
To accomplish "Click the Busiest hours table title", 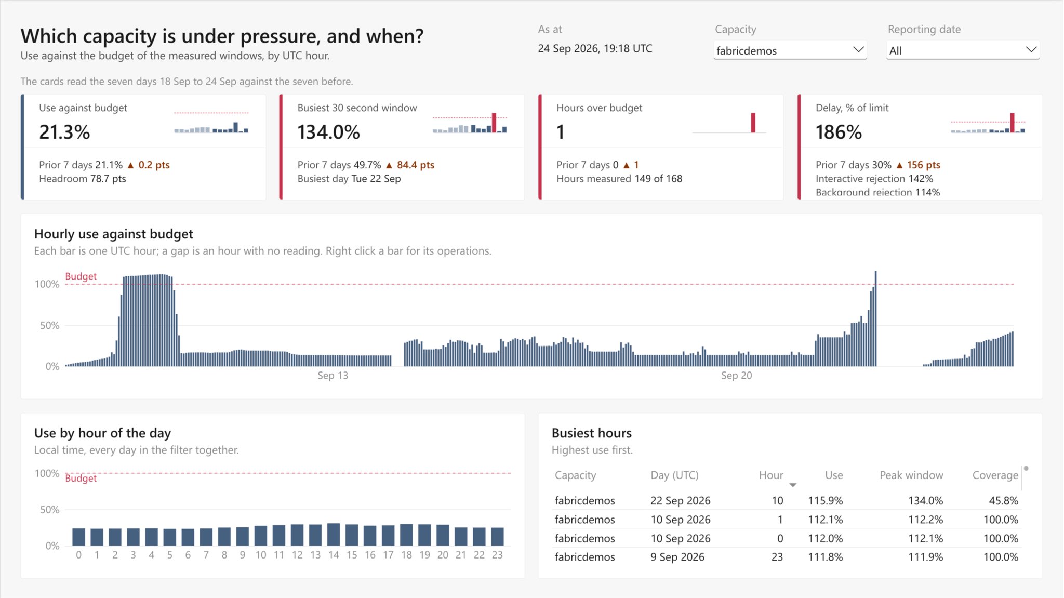I will tap(592, 433).
